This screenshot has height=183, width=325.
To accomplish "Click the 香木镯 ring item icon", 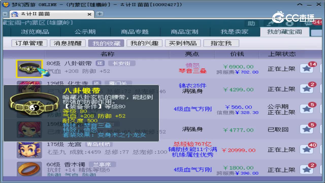I will 29,169.
